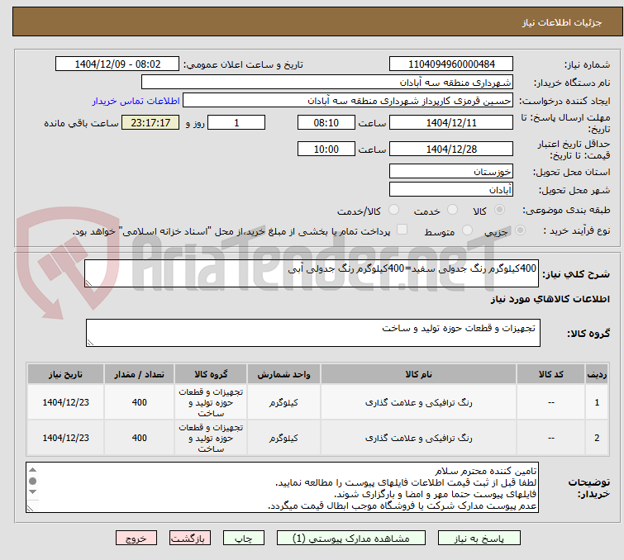Select the متوسط purchase type radio
The image size is (624, 560).
pyautogui.click(x=467, y=230)
